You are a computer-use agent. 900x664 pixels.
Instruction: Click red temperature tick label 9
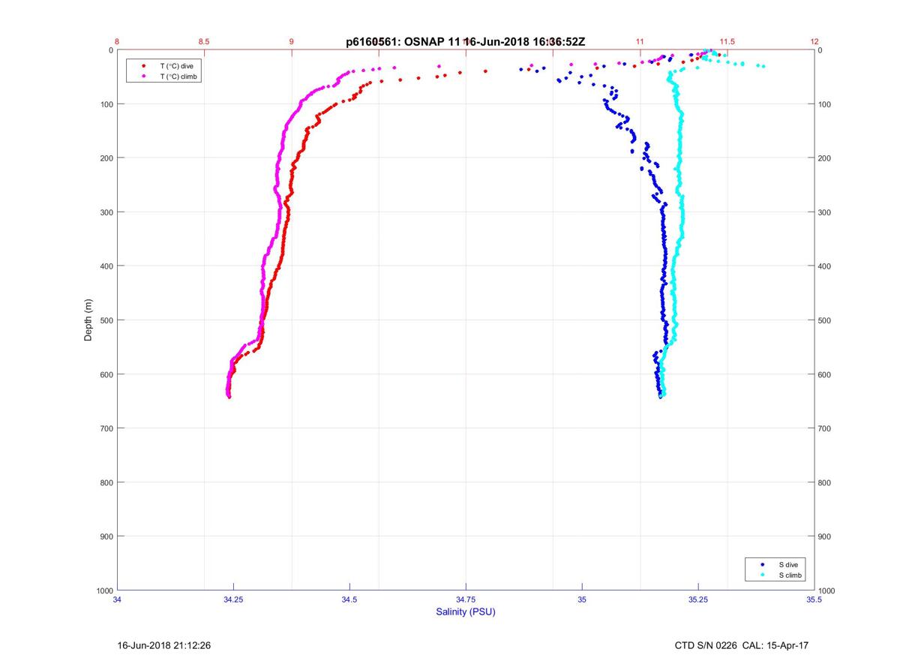[292, 41]
